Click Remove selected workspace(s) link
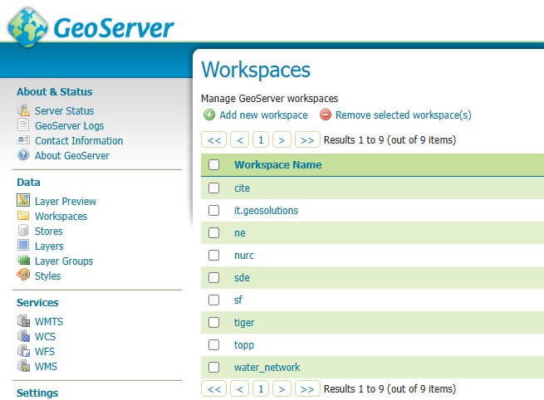The image size is (544, 400). point(404,115)
